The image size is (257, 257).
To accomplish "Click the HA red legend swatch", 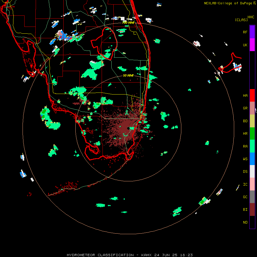I will pyautogui.click(x=252, y=95).
